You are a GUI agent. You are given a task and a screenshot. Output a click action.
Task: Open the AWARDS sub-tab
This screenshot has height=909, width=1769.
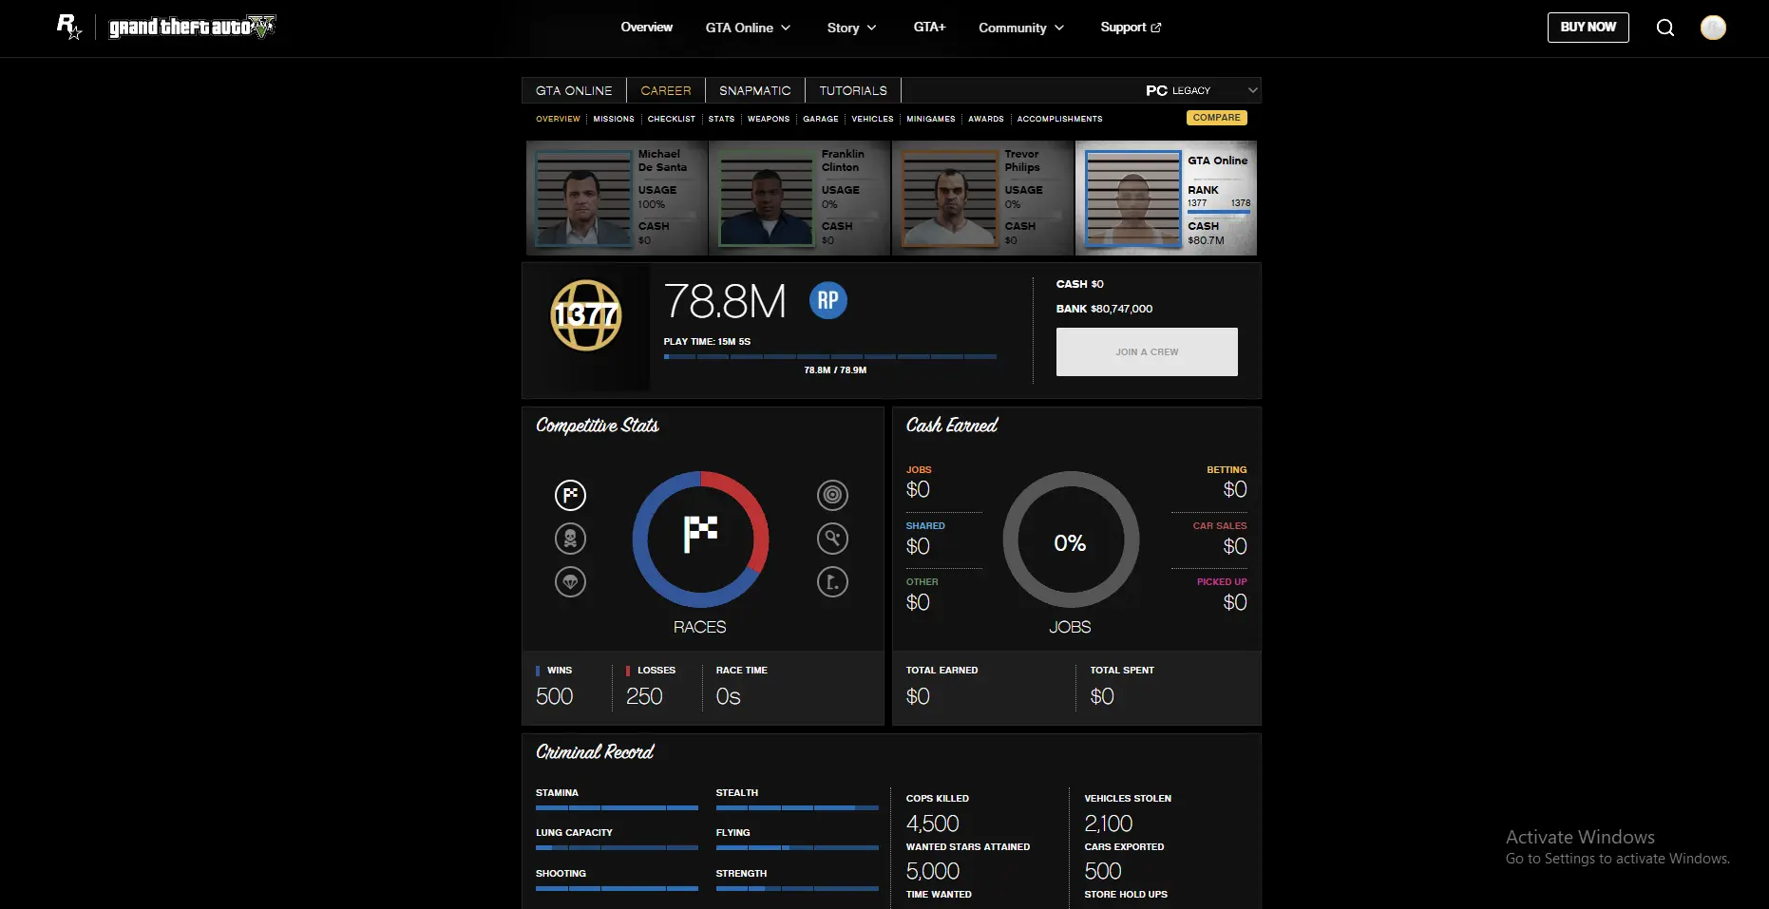pos(986,119)
